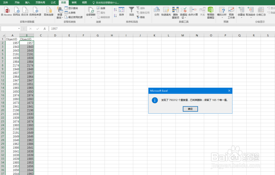Import data from Access
Image resolution: width=275 pixels, height=175 pixels.
(x=6, y=12)
